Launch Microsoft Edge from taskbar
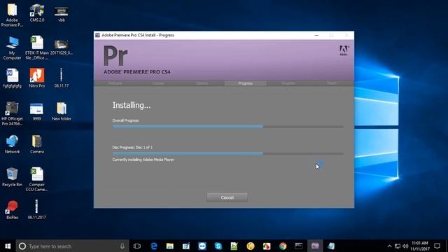 coord(154,246)
